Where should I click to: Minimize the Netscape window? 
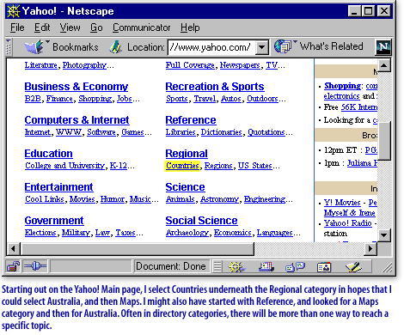pos(354,11)
